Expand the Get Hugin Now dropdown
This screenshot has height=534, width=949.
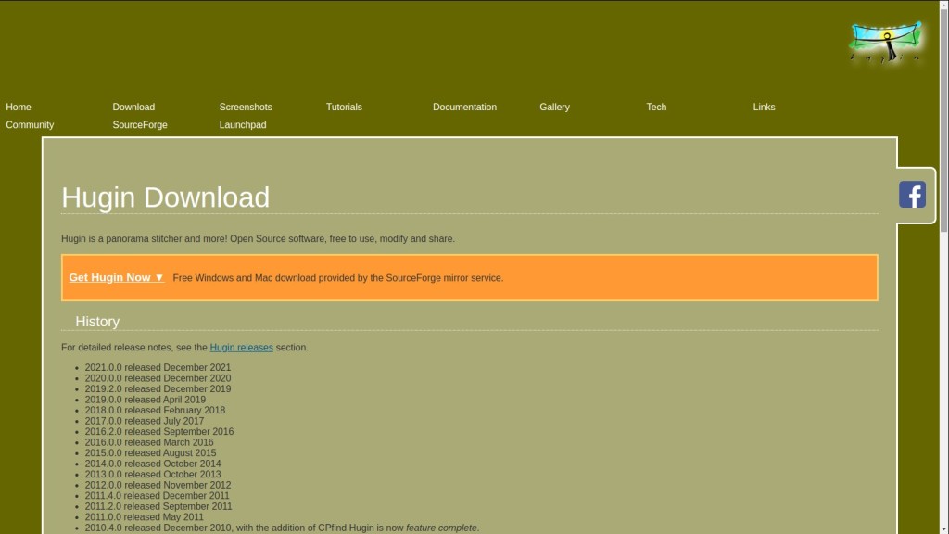[116, 277]
